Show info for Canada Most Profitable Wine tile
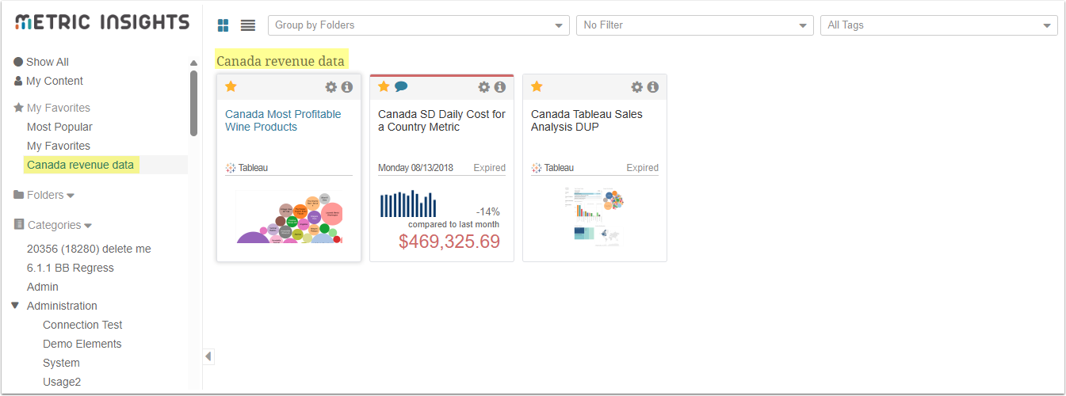 pos(347,87)
